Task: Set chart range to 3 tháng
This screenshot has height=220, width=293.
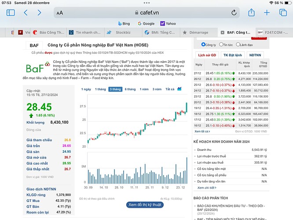Action: [x=115, y=89]
